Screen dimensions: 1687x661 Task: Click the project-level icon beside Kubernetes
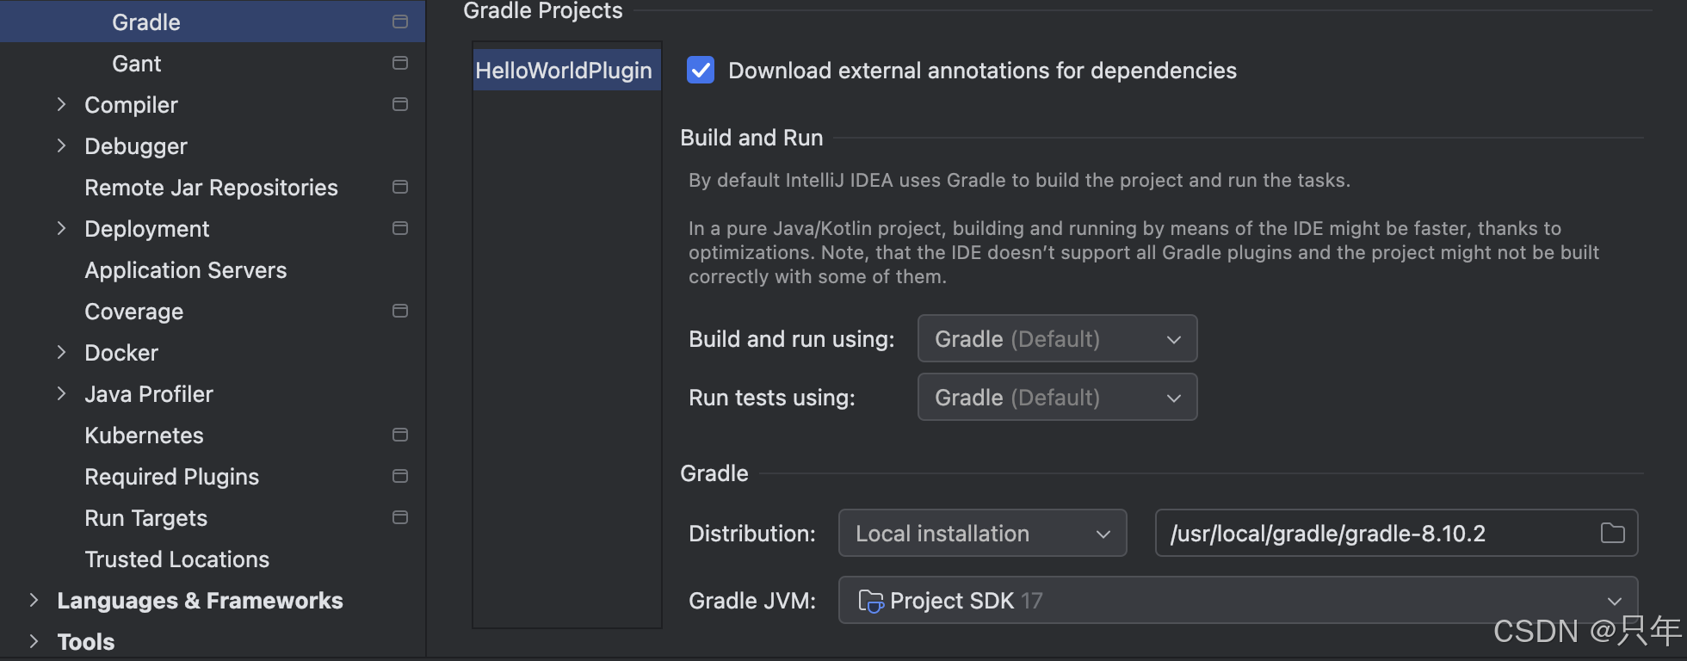(x=399, y=435)
